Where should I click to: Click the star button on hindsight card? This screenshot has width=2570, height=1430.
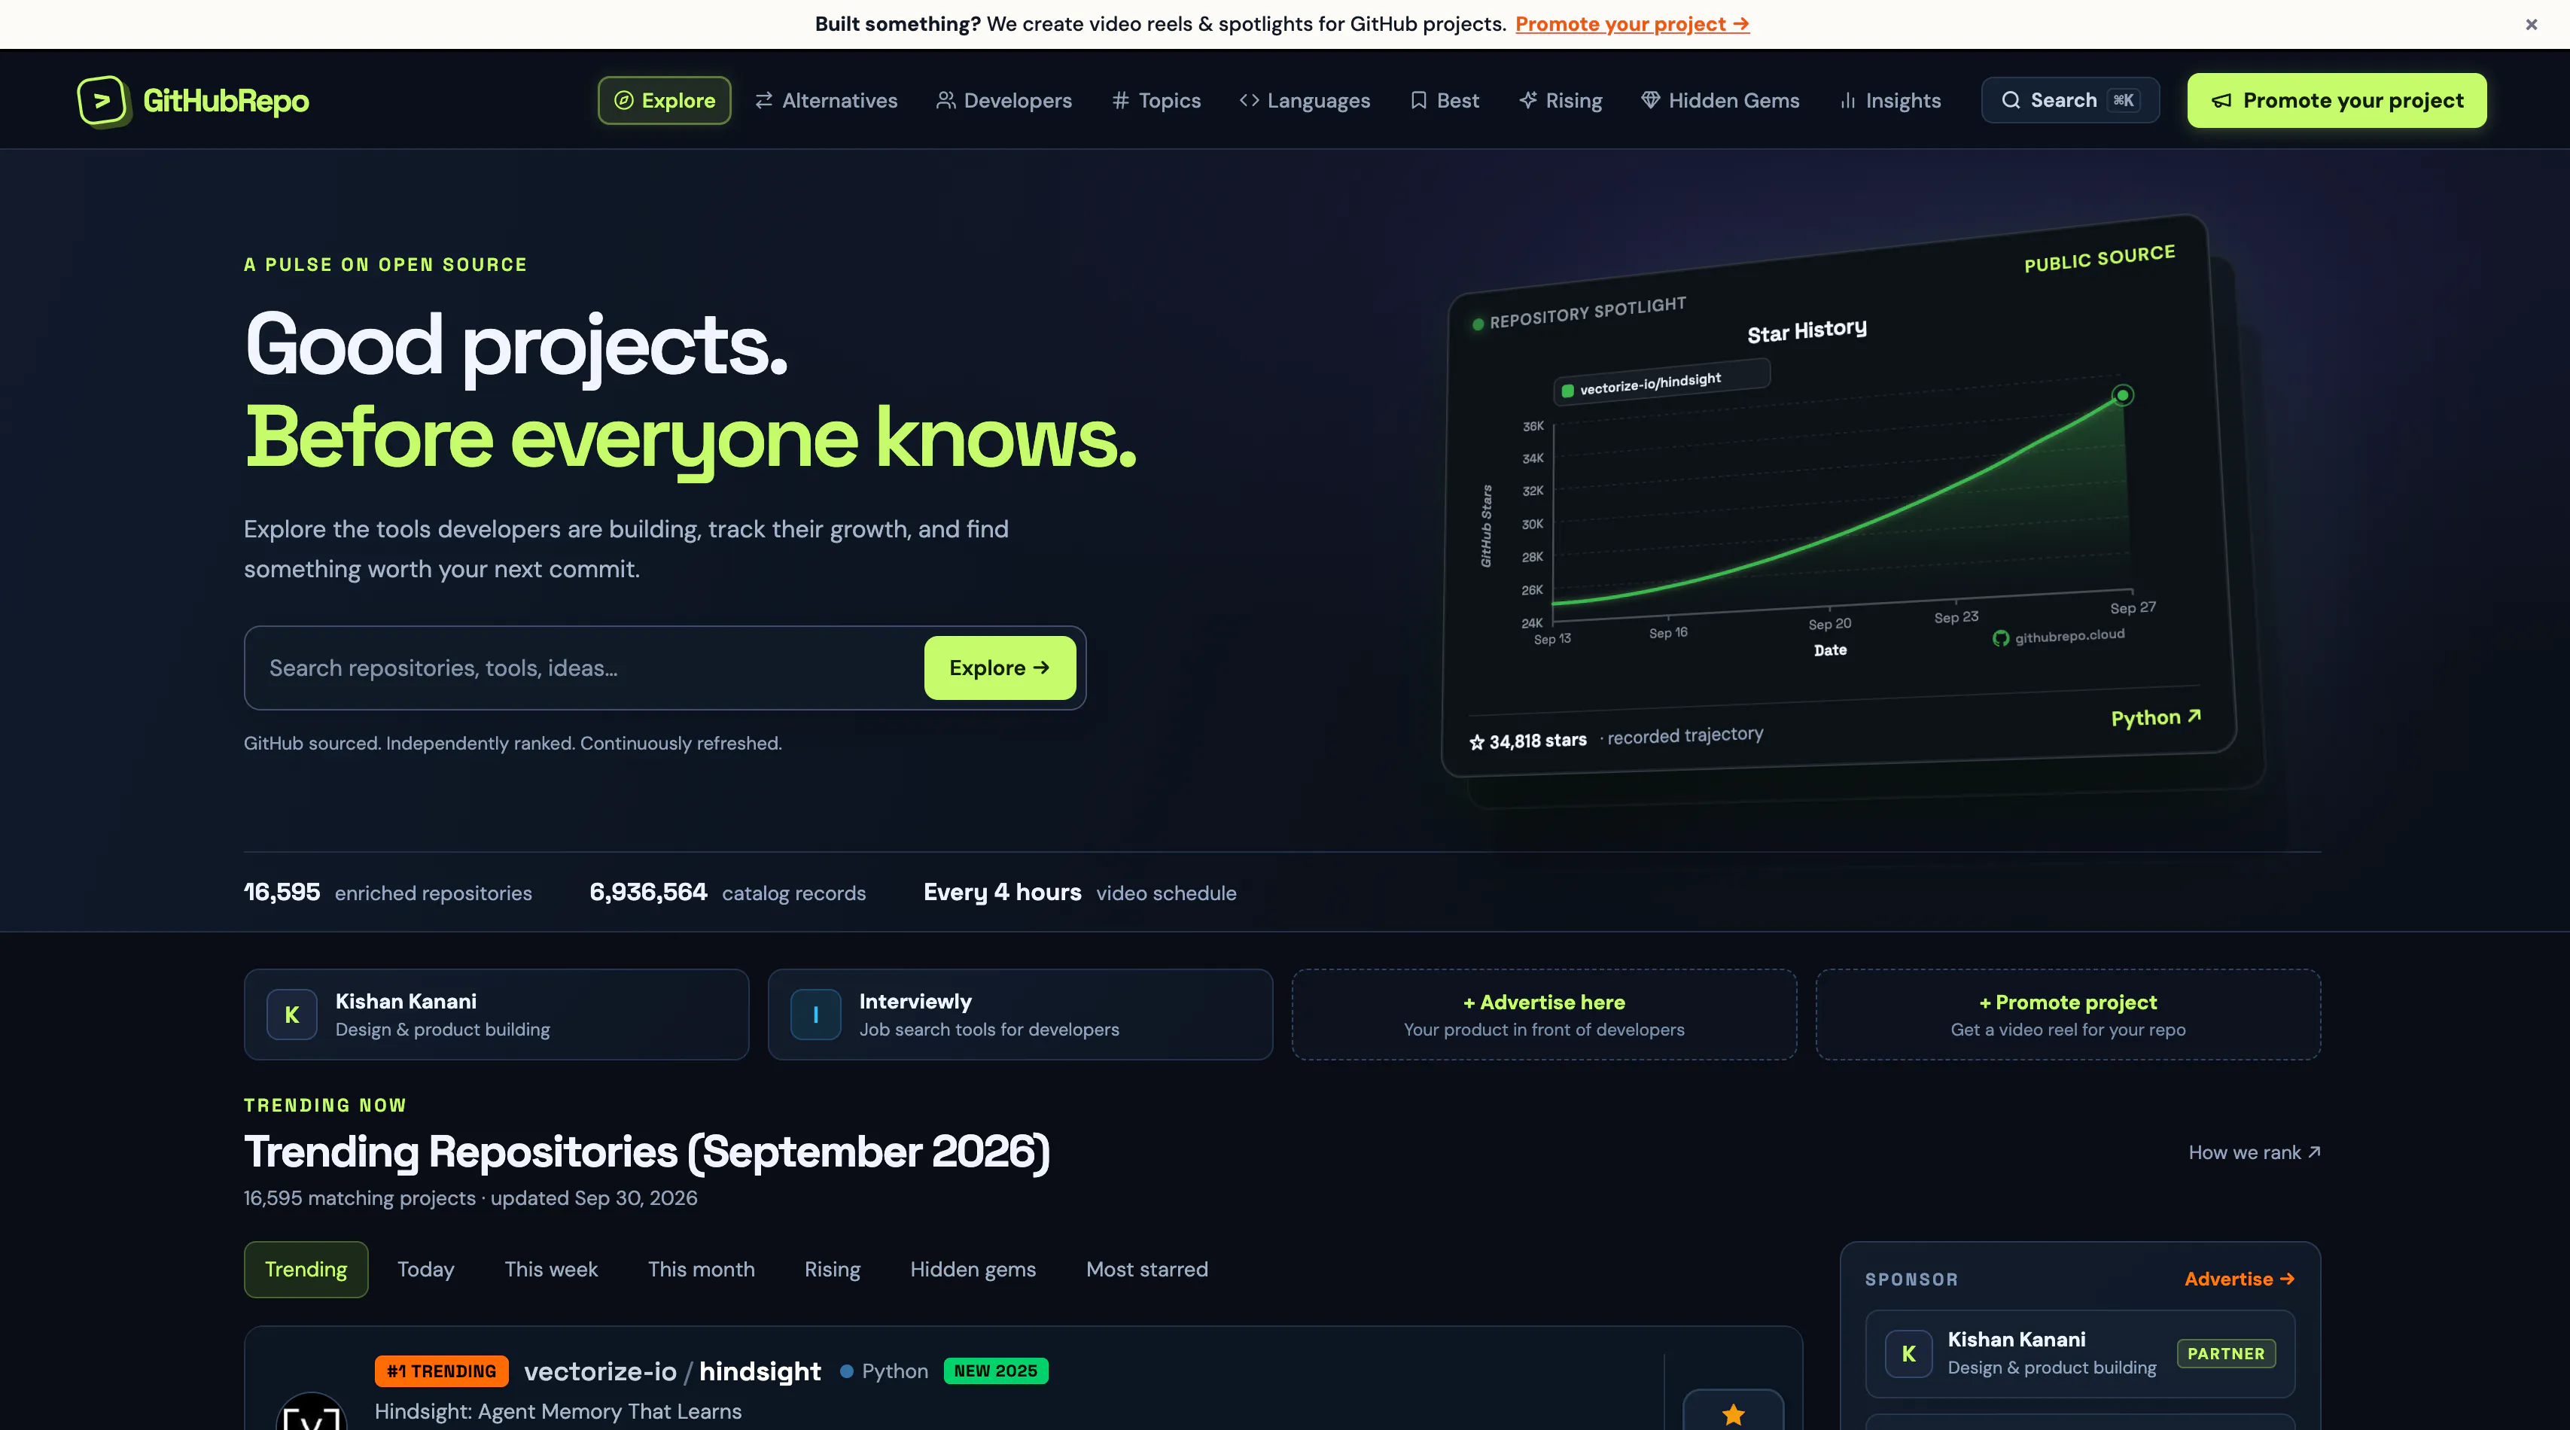tap(1733, 1410)
